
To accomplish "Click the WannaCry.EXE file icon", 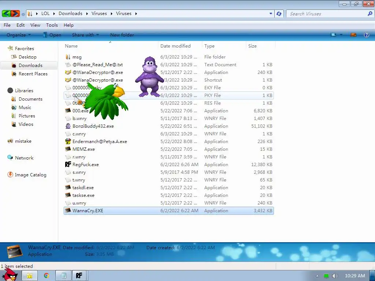I will (68, 210).
